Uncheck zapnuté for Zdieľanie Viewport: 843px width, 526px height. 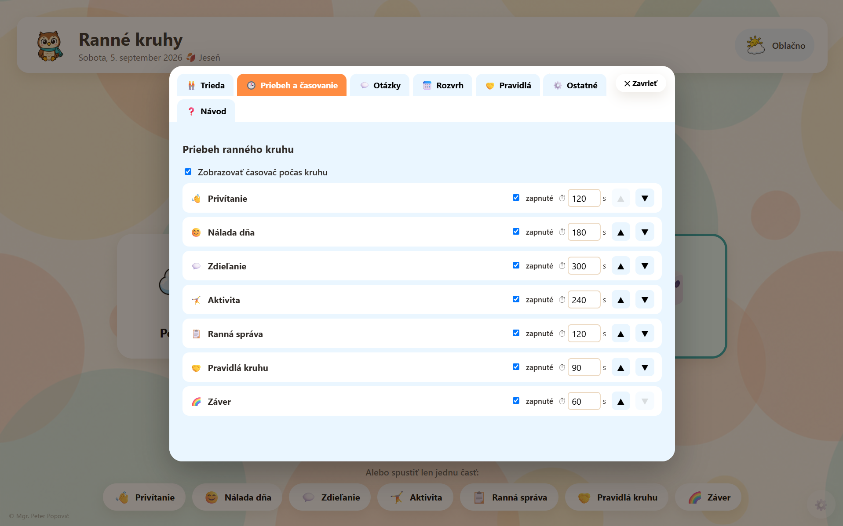tap(516, 265)
